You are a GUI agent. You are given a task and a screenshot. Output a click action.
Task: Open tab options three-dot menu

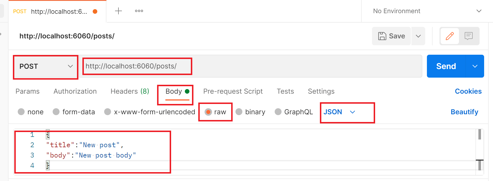point(139,11)
